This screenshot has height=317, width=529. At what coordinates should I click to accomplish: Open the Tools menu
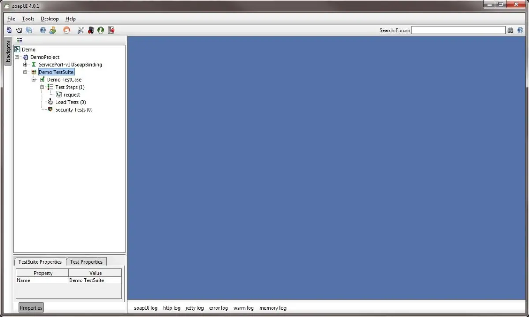(28, 19)
